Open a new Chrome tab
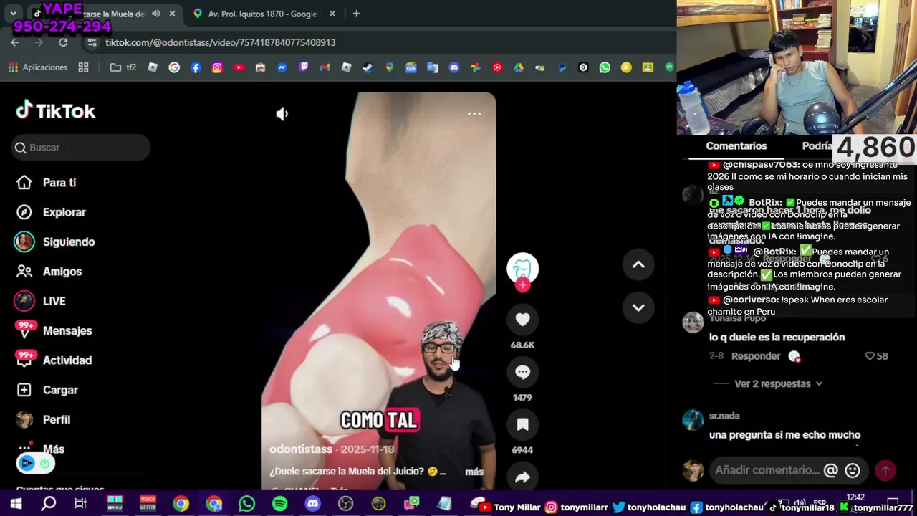This screenshot has width=917, height=516. click(356, 14)
